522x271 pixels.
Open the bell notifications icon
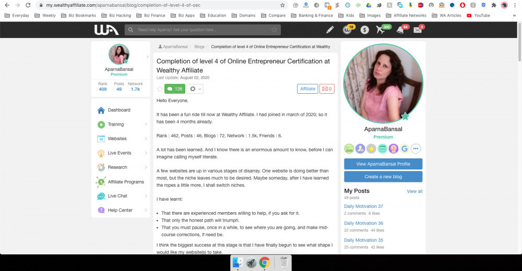tap(400, 30)
